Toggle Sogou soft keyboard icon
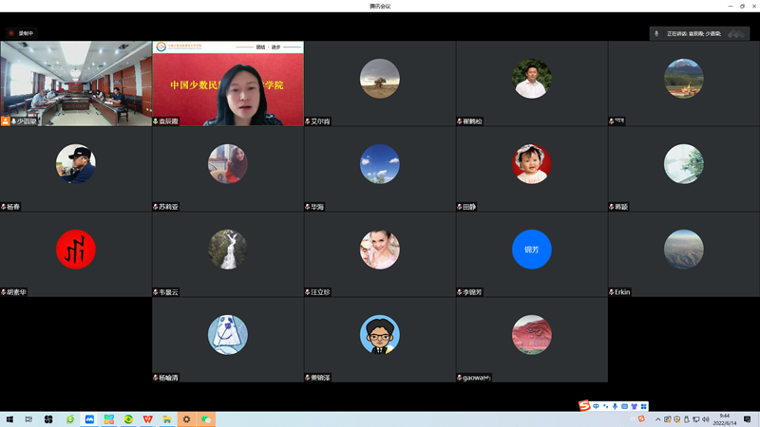Viewport: 760px width, 427px height. (x=624, y=406)
